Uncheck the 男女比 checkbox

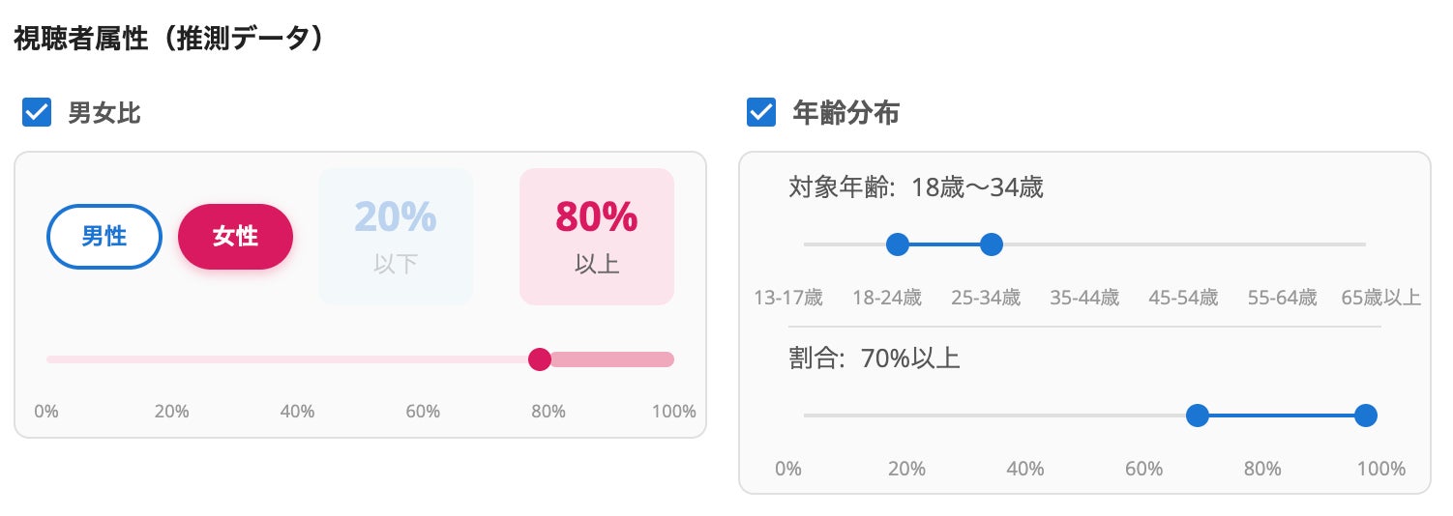(37, 113)
